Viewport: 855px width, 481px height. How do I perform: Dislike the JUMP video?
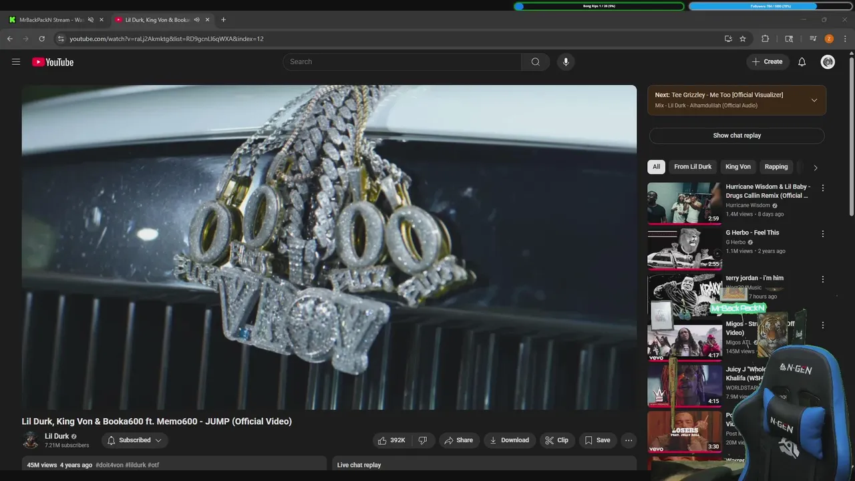[x=423, y=440]
